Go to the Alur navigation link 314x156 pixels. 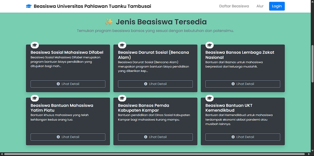[x=260, y=6]
